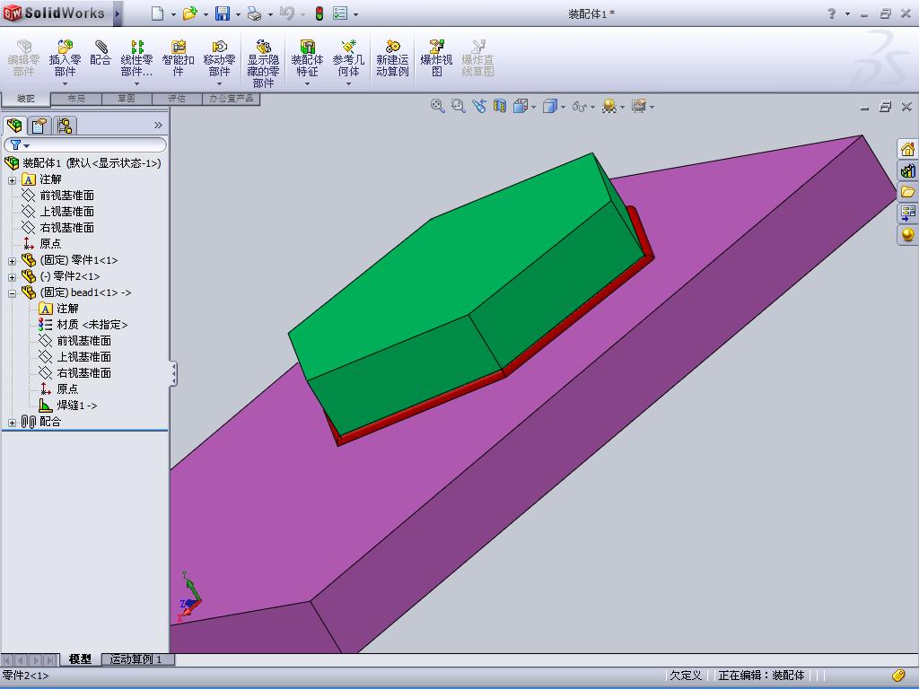Click the feature tree filter field

coord(85,144)
